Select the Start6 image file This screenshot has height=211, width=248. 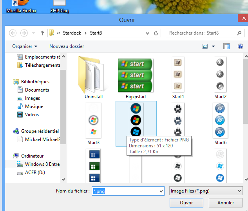pyautogui.click(x=220, y=123)
